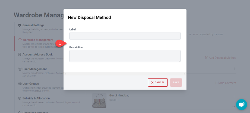This screenshot has height=113, width=250.
Task: Click the dialog's horizontal scrollbar right arrow
Action: point(185,74)
